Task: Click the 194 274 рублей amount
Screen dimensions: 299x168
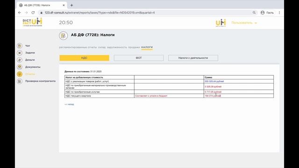Action: [x=213, y=96]
